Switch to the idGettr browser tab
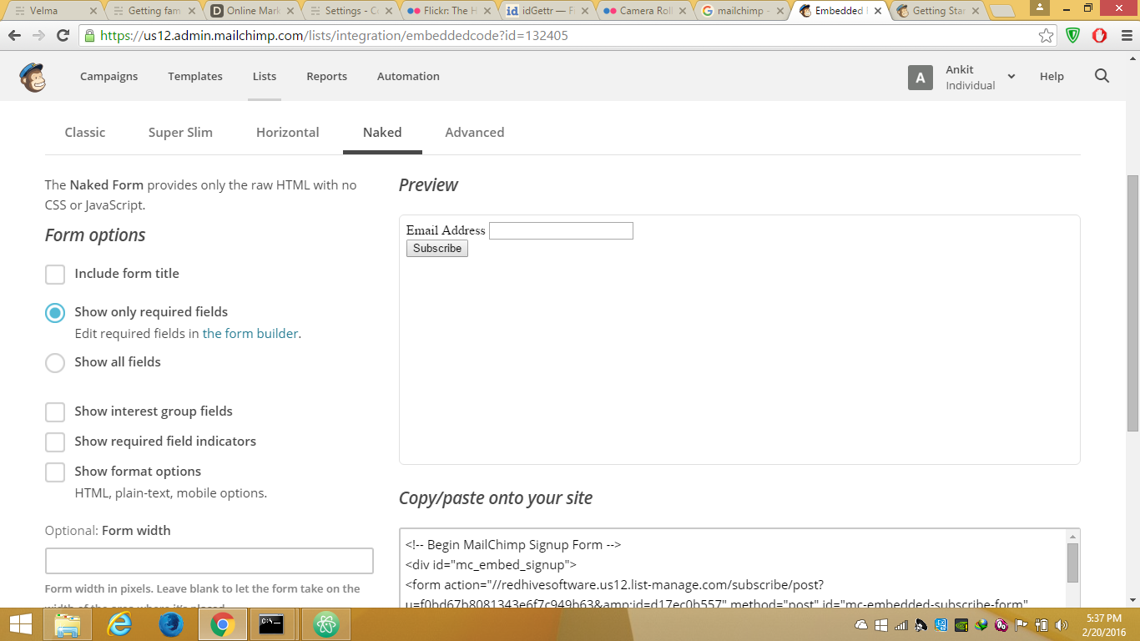Screen dimensions: 1140x641 (x=547, y=11)
